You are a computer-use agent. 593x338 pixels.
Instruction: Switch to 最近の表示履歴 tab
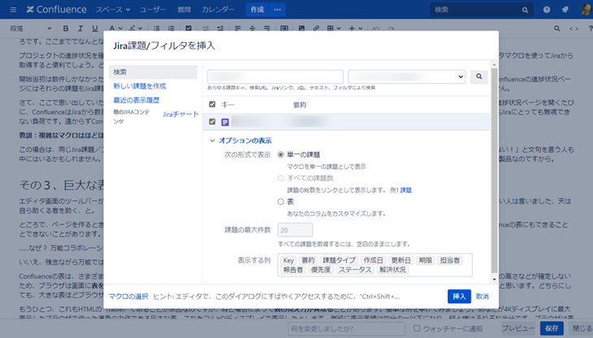point(136,100)
